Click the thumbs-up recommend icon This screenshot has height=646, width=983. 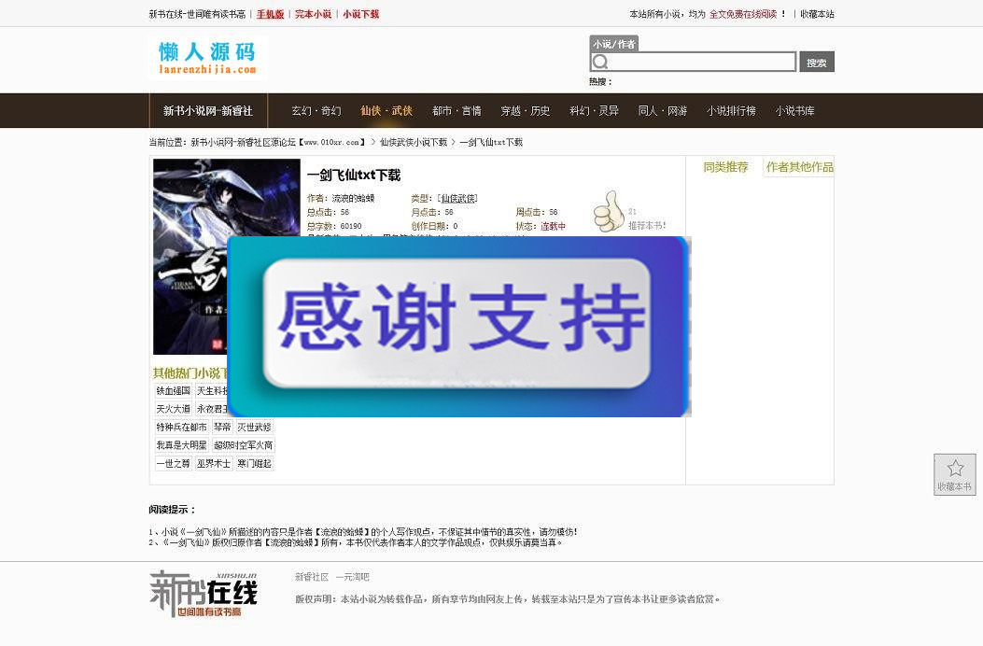pos(609,211)
